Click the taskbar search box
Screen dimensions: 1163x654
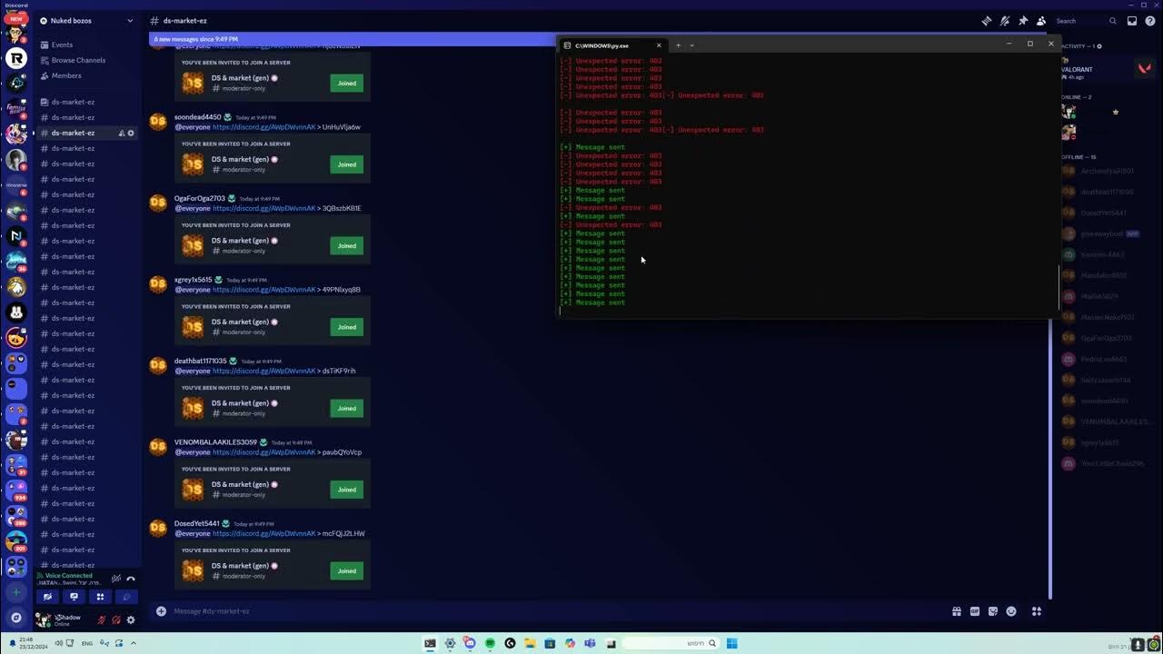click(x=671, y=644)
